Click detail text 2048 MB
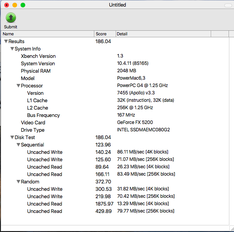 [127, 71]
